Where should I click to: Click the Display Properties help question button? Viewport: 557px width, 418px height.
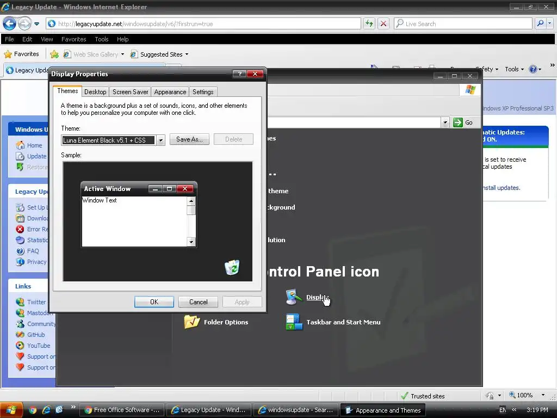coord(239,73)
